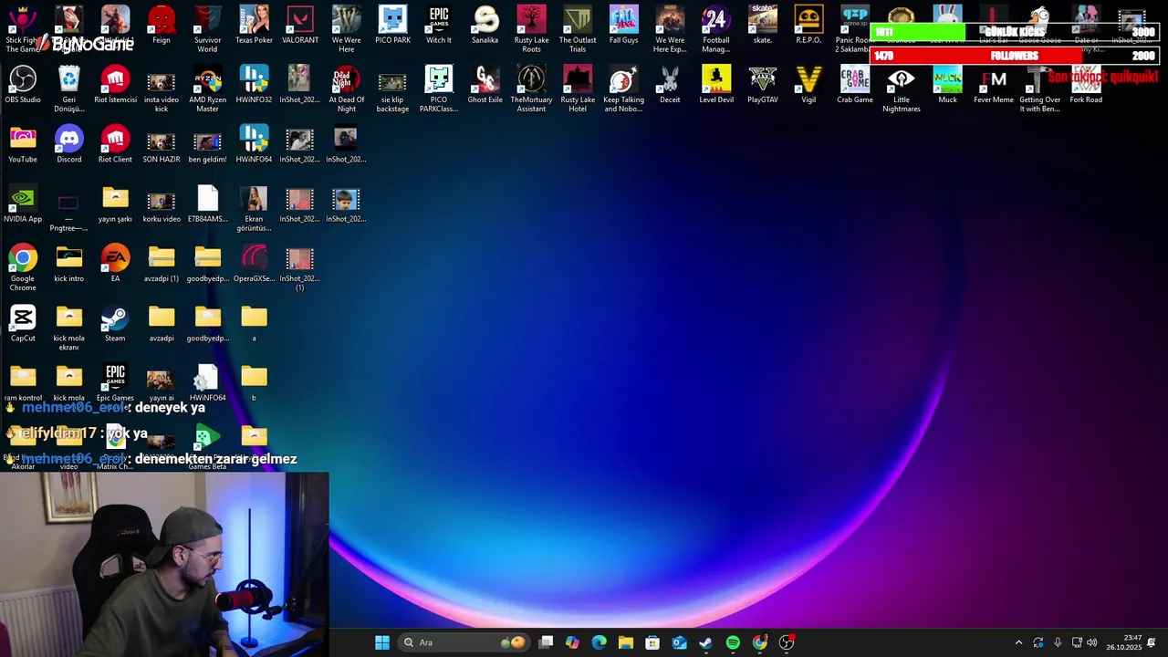
Task: Open the NVIDIA App shortcut
Action: coord(23,204)
